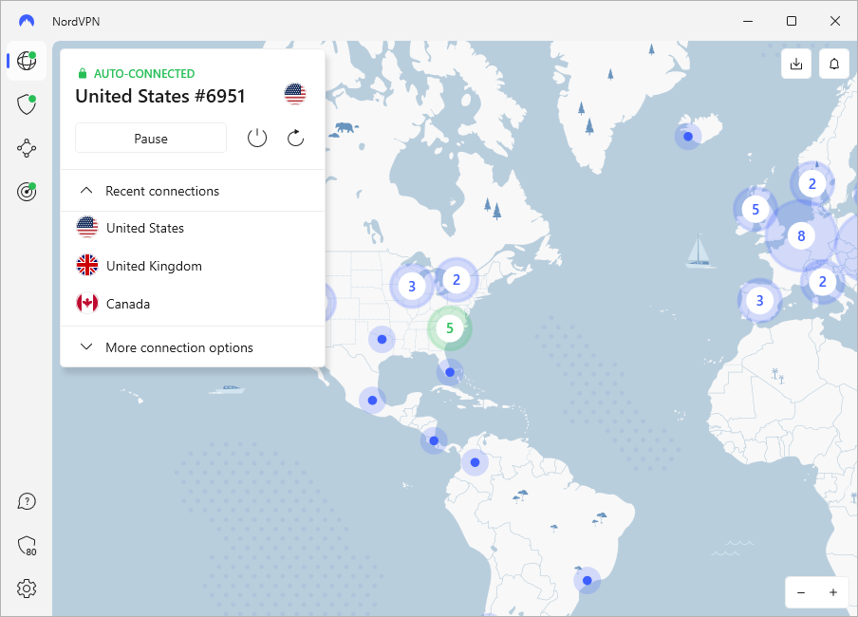
Task: Open the help and support panel
Action: click(x=26, y=500)
